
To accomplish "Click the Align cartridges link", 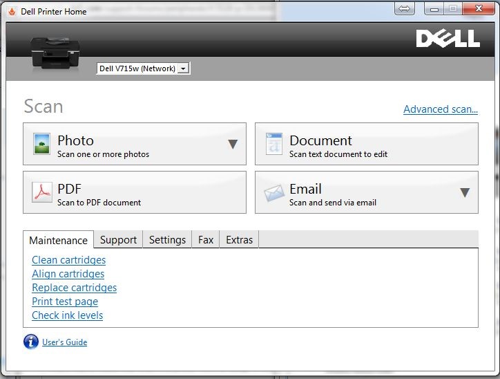I will [68, 274].
